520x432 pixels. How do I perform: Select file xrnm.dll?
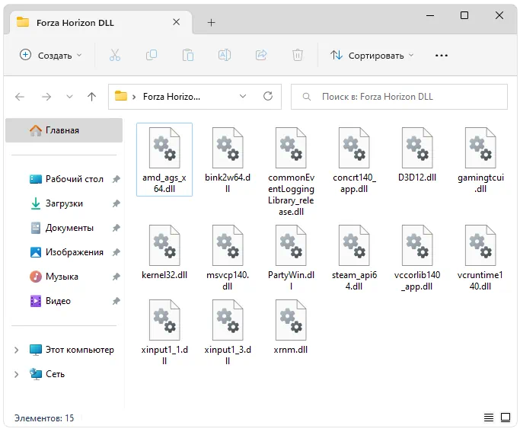pos(291,327)
